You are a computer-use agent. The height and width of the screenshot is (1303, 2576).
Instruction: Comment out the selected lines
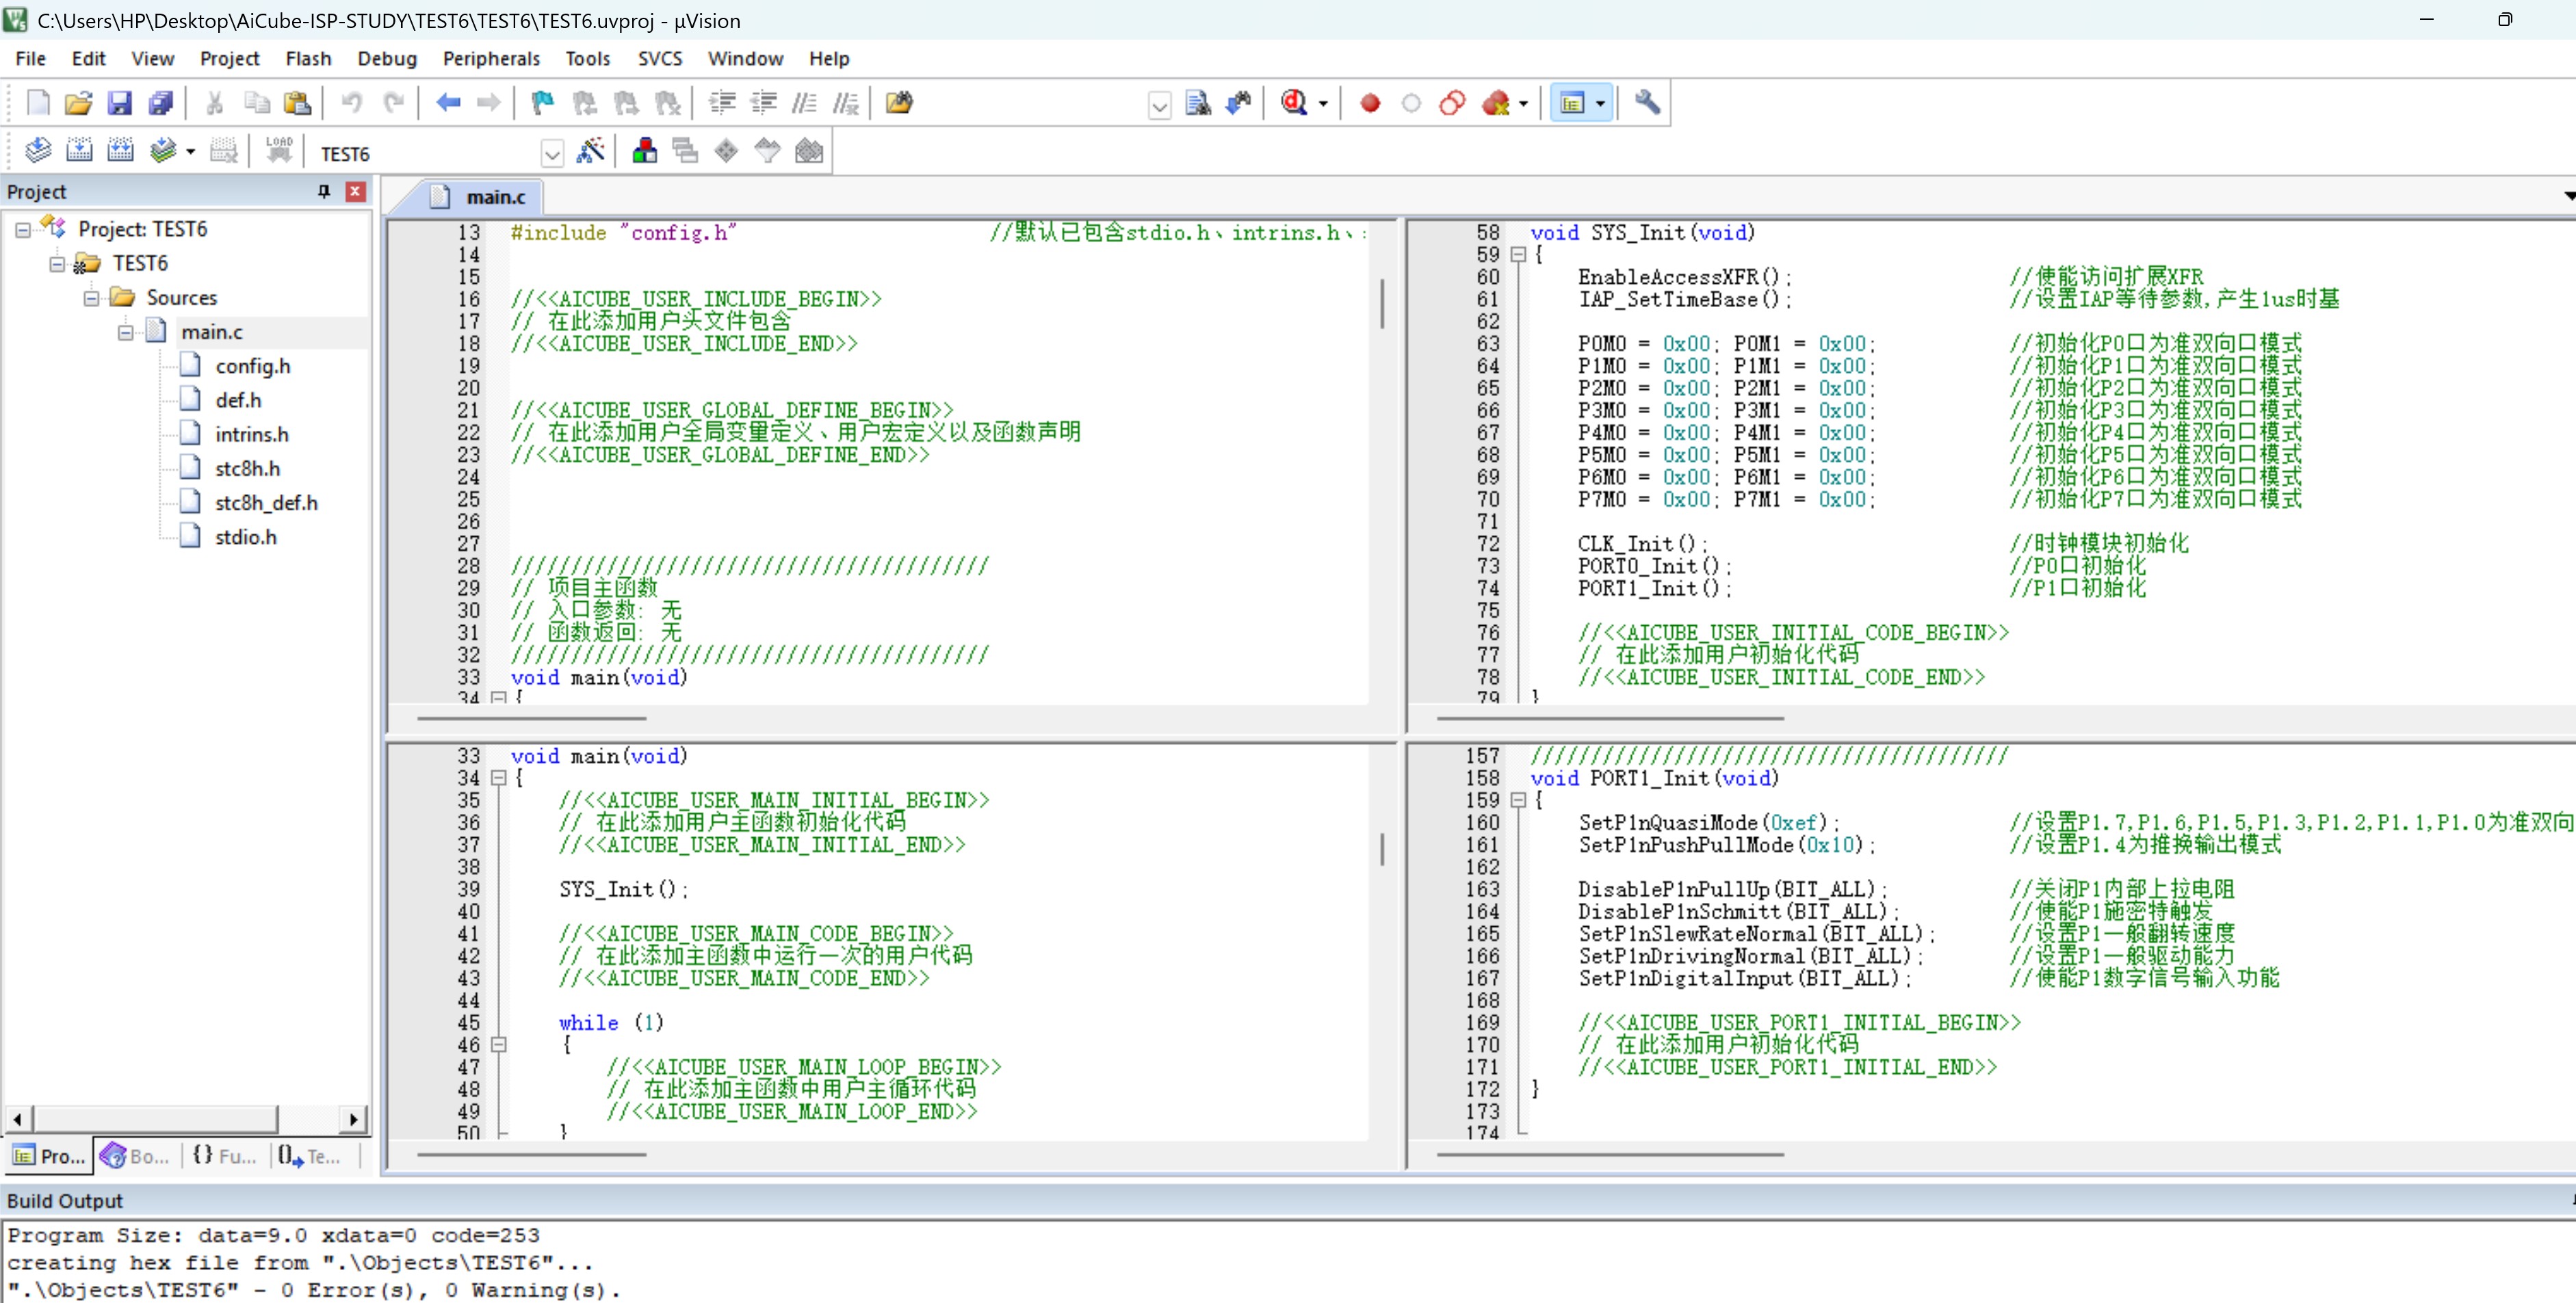pos(805,102)
